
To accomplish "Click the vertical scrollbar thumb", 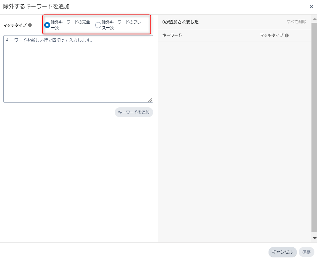I will pos(314,127).
